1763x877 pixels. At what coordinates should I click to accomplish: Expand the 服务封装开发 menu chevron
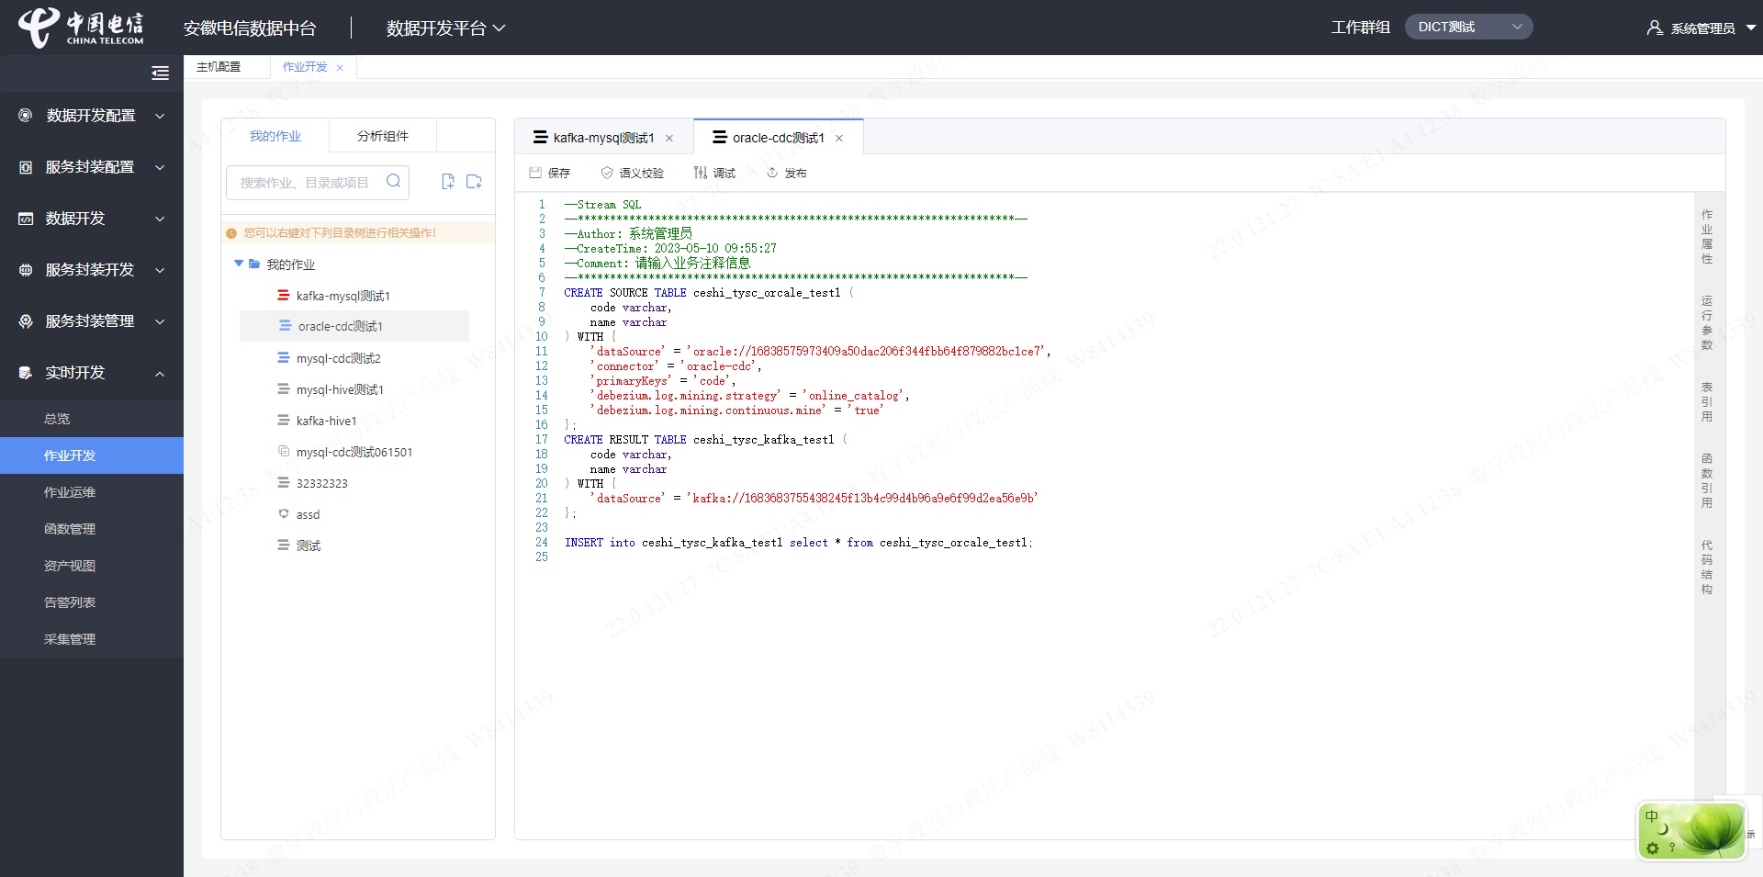tap(160, 270)
